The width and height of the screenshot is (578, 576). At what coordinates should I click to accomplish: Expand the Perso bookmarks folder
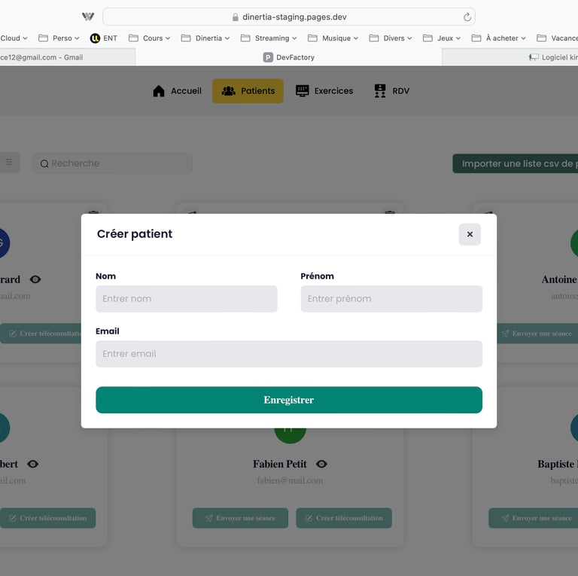click(59, 38)
